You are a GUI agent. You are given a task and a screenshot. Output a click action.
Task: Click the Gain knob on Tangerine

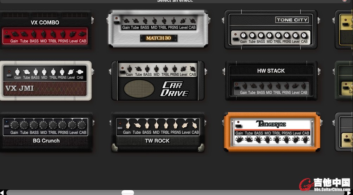239,140
